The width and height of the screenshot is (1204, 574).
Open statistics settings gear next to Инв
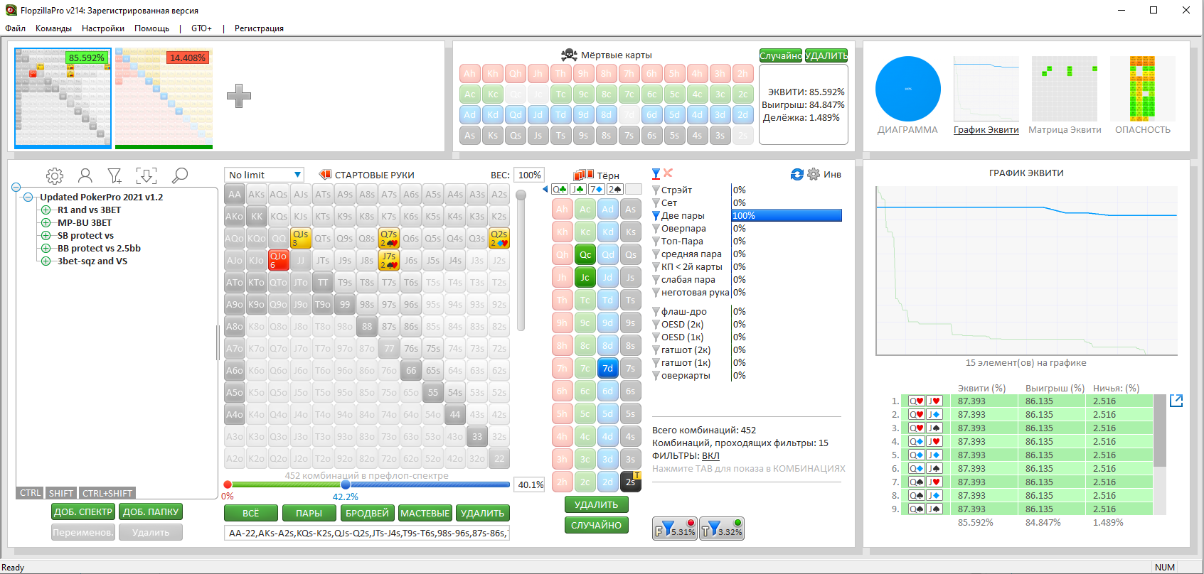[814, 174]
